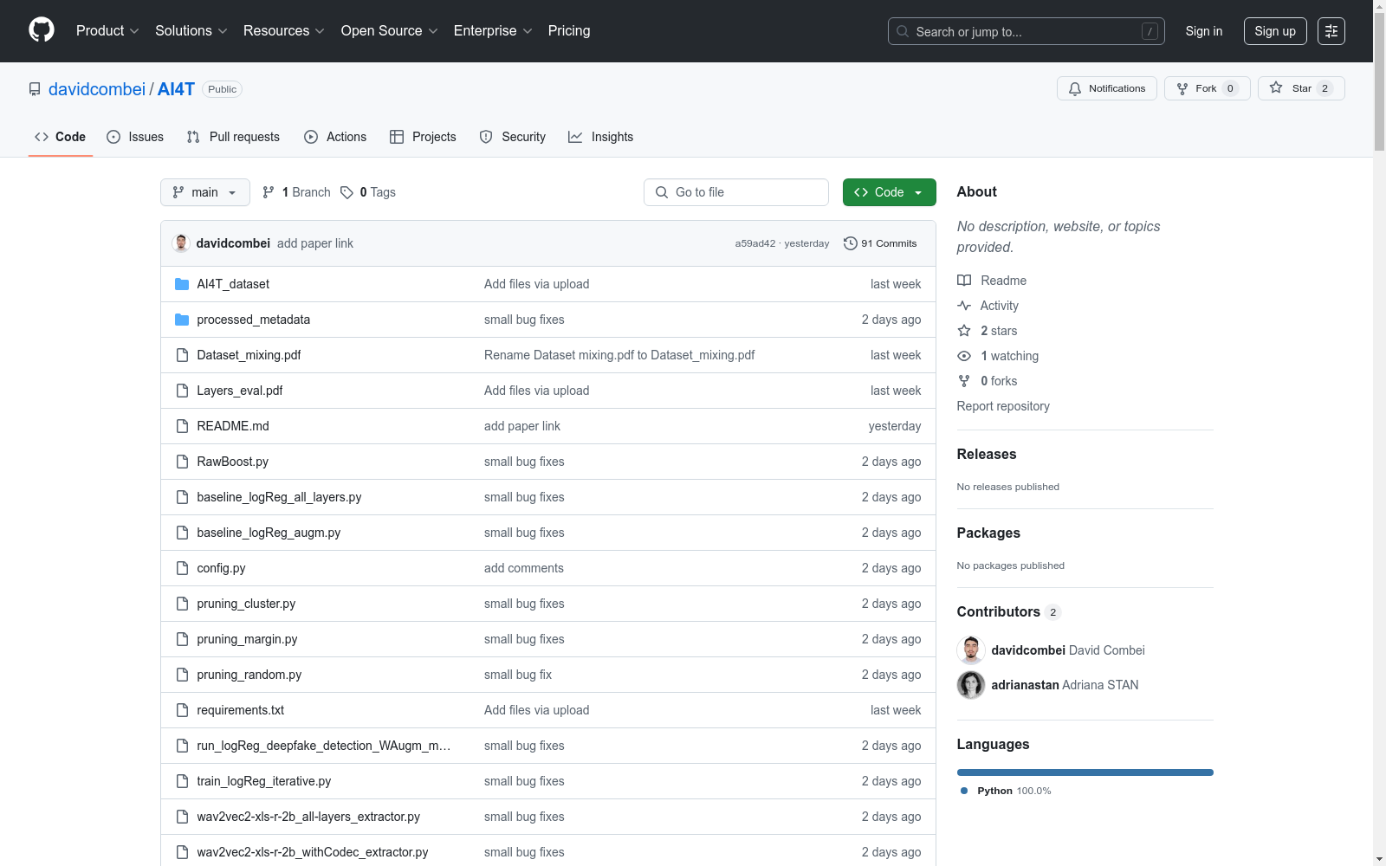Click the watching eye icon

click(x=964, y=356)
